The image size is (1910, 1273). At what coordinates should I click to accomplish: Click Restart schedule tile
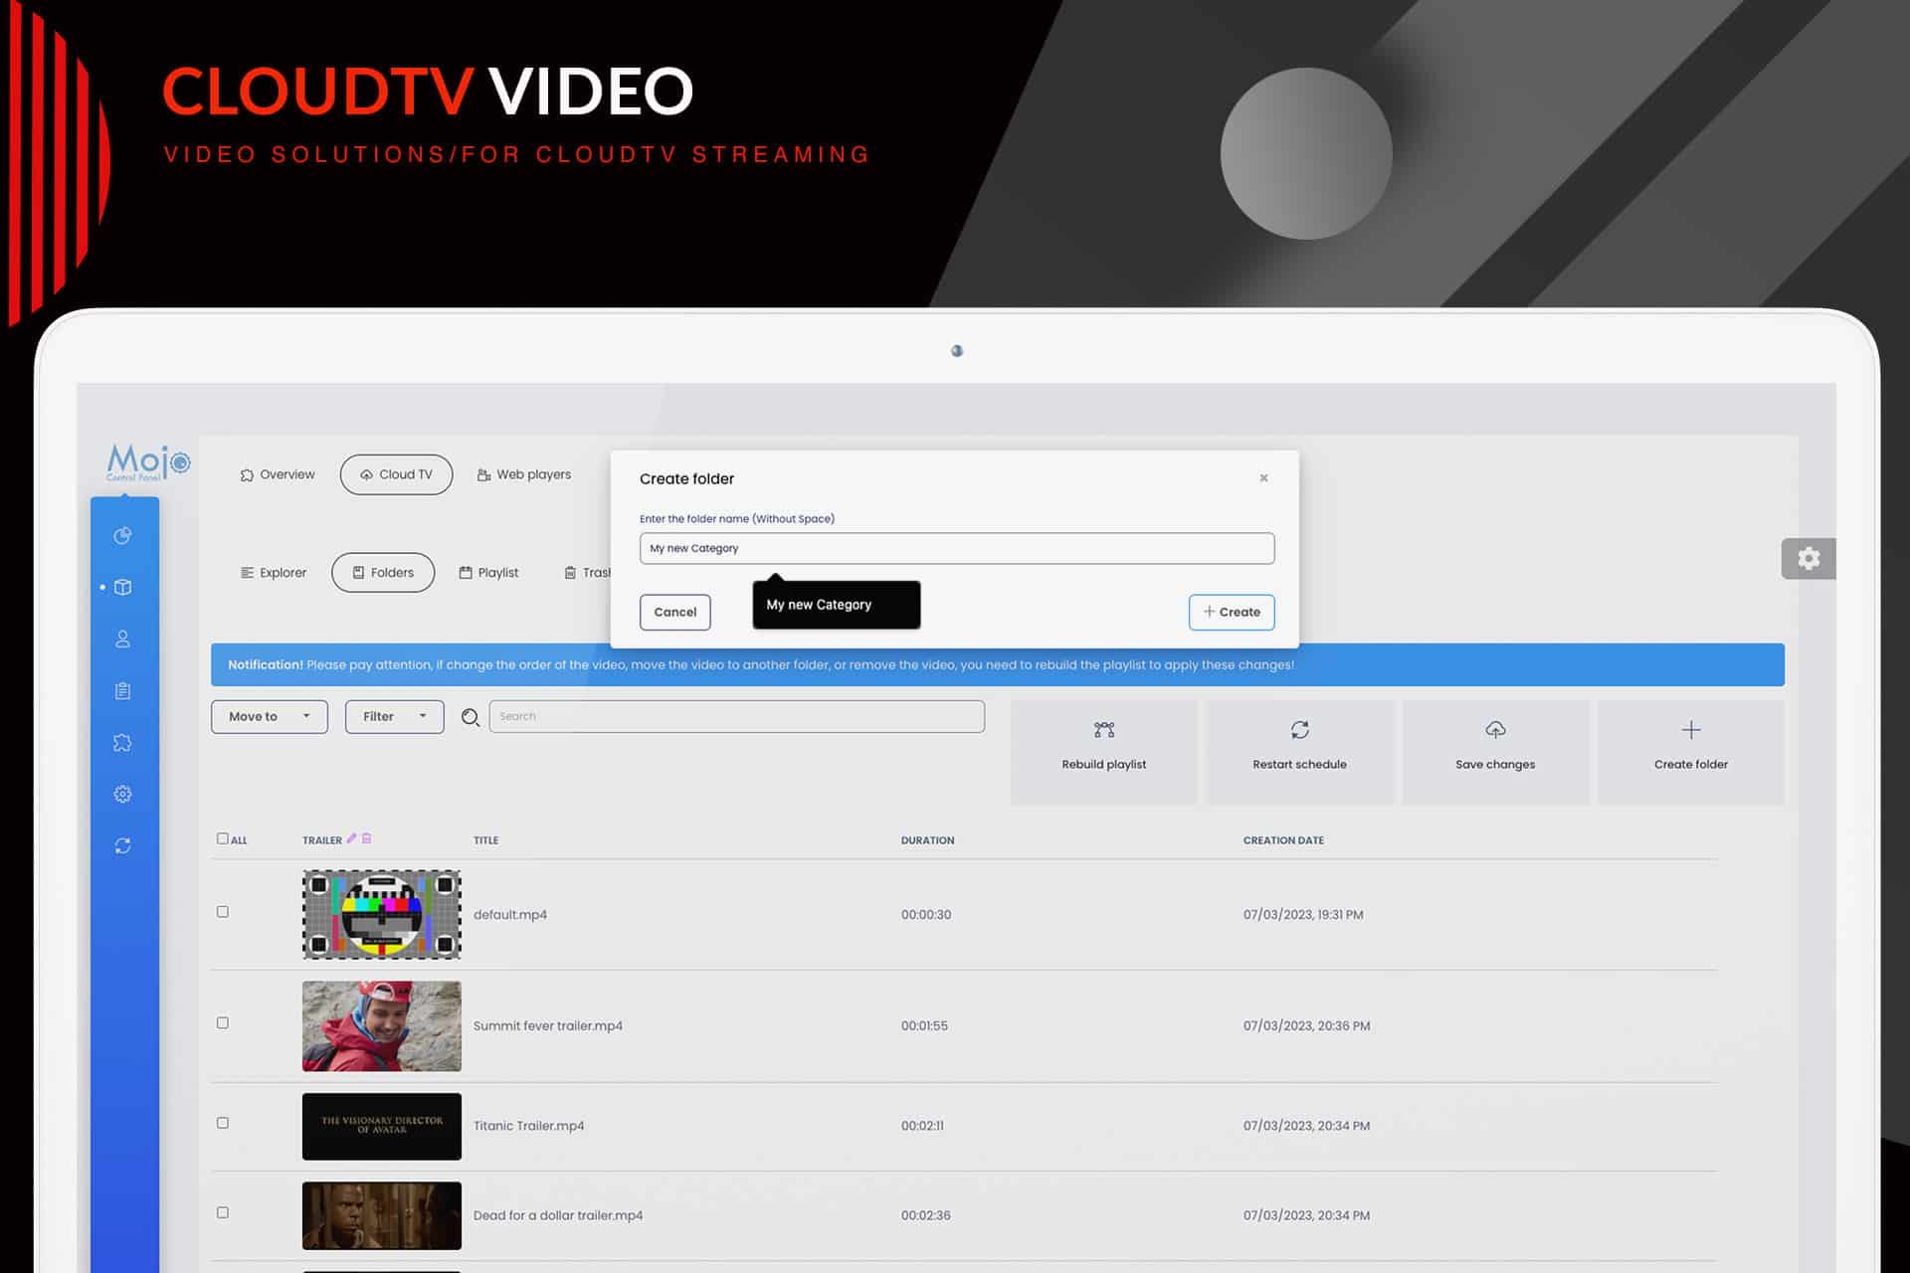(x=1299, y=752)
